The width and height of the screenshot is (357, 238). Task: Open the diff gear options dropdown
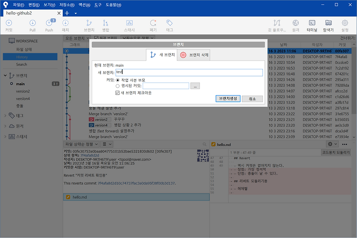pyautogui.click(x=332, y=144)
